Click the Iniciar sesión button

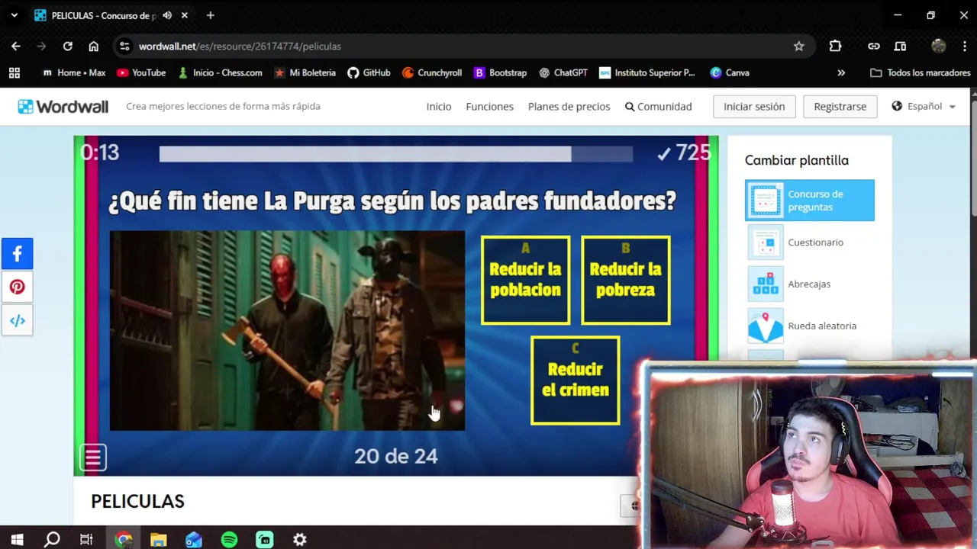pos(754,106)
